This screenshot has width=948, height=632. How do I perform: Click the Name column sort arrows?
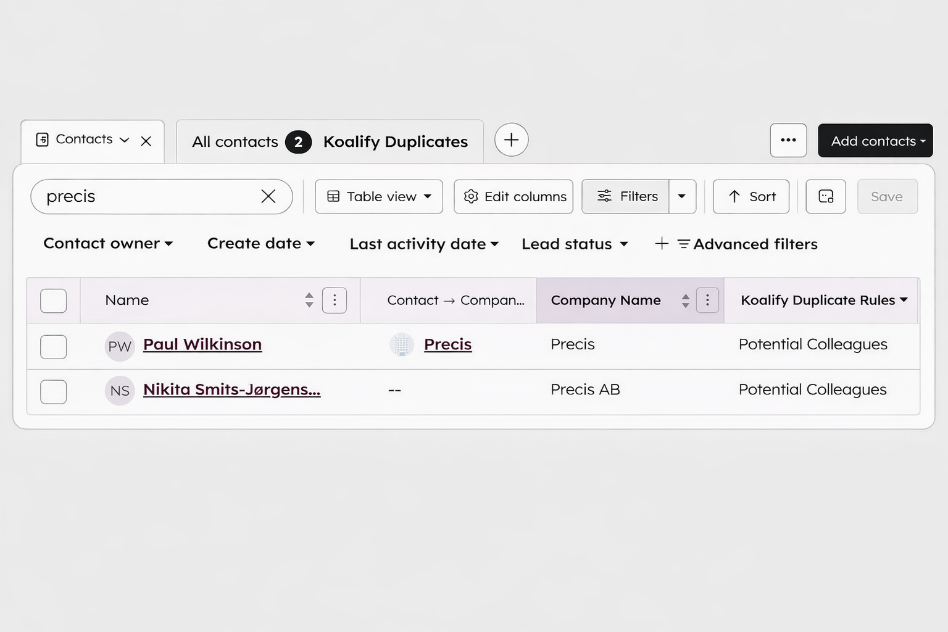pyautogui.click(x=309, y=301)
